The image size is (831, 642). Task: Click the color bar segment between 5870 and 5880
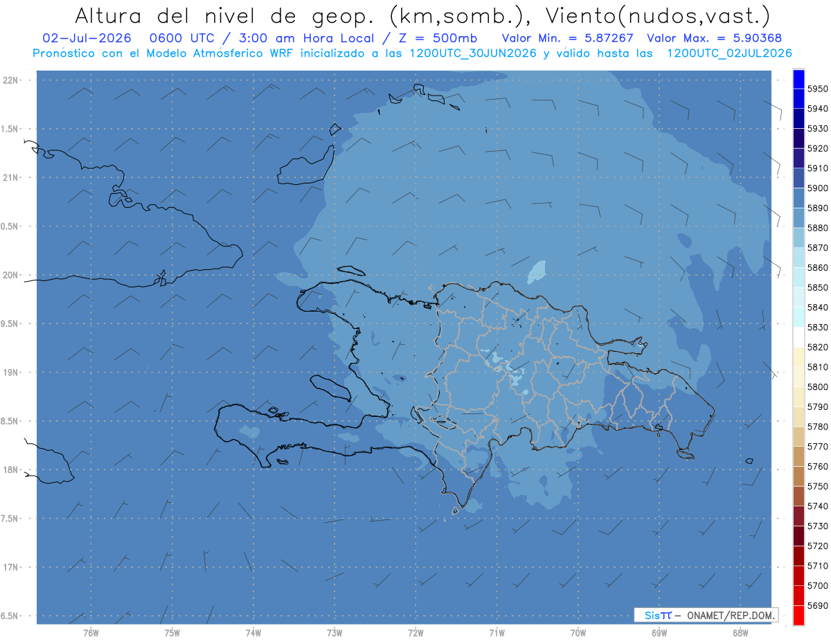pos(798,238)
